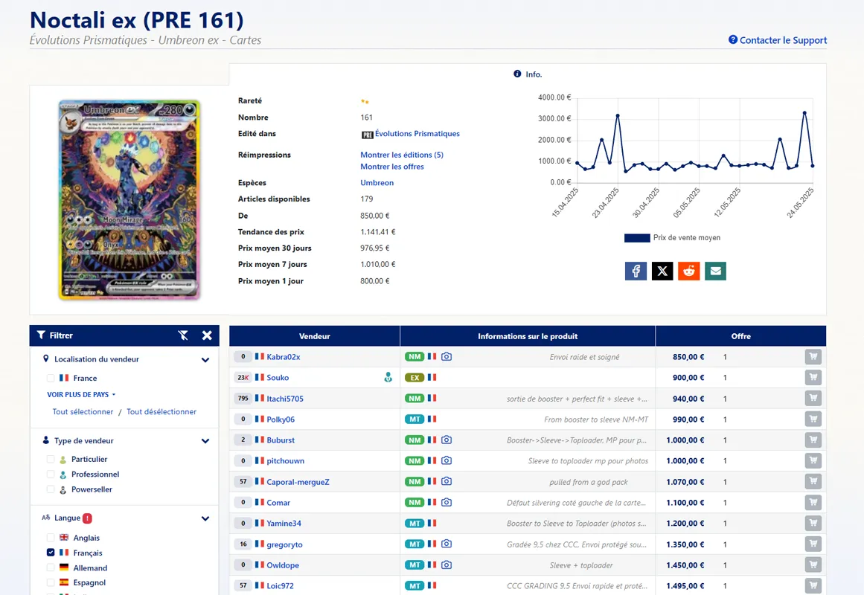Share this card on Facebook
This screenshot has height=595, width=864.
pyautogui.click(x=636, y=271)
